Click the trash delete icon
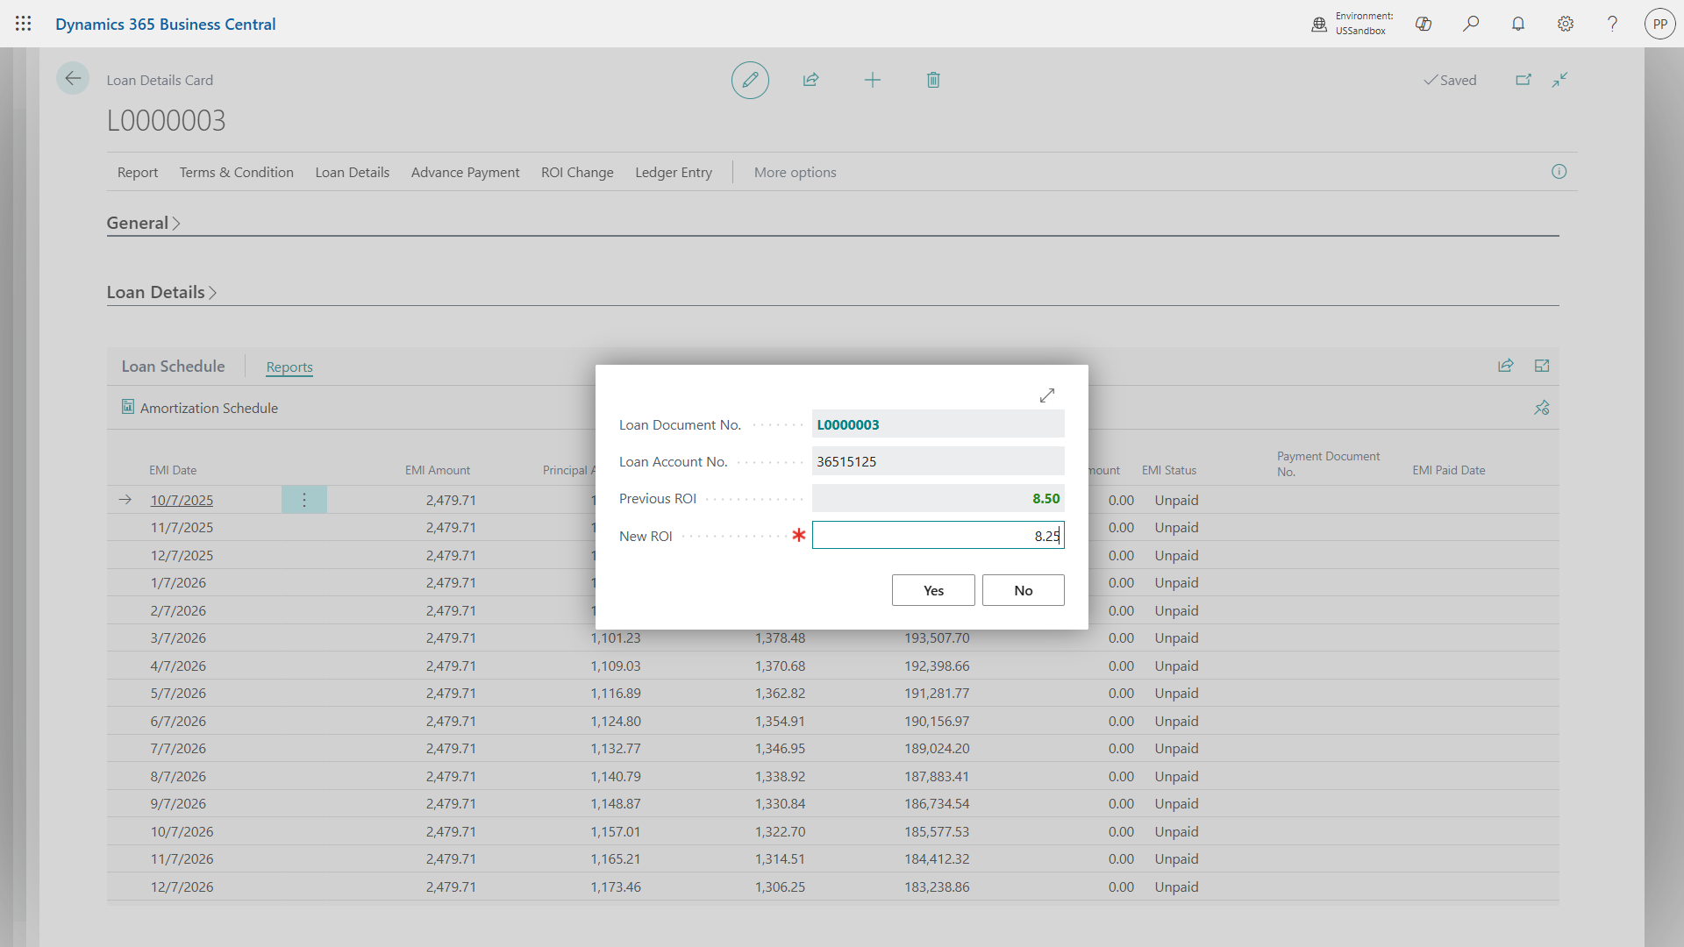The image size is (1684, 947). pos(933,80)
